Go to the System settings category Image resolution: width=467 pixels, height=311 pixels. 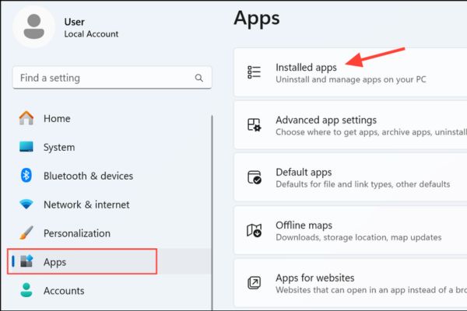pyautogui.click(x=59, y=147)
